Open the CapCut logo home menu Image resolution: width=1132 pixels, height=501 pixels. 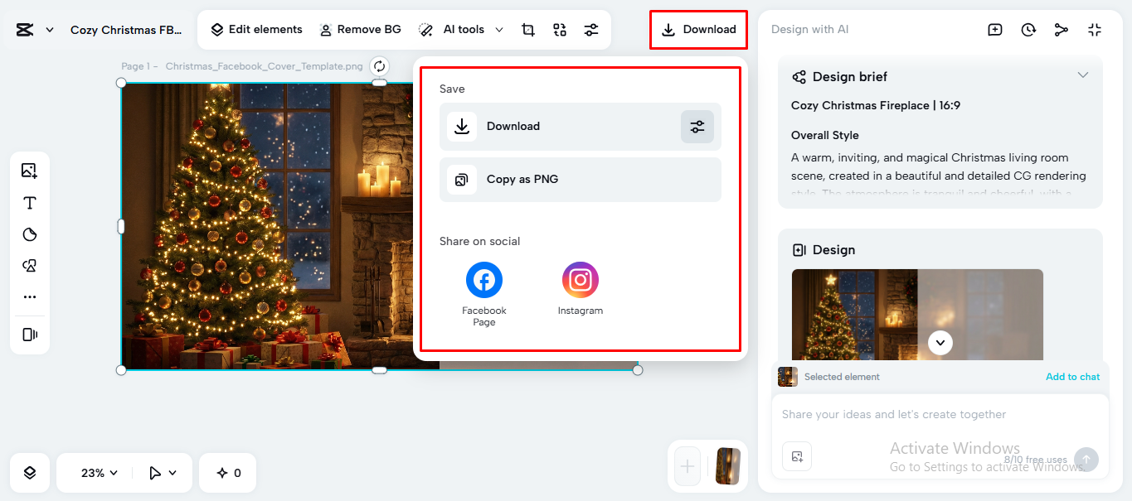coord(24,30)
